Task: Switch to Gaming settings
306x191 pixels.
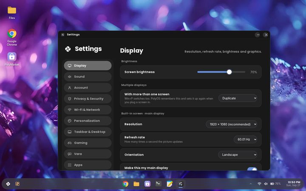Action: (x=88, y=143)
